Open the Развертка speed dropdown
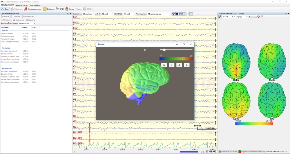Screen dimensions: 290x154 click(x=88, y=14)
